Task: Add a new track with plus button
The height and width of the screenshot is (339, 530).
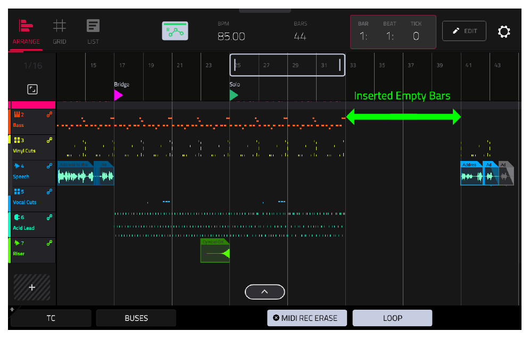Action: click(x=32, y=287)
